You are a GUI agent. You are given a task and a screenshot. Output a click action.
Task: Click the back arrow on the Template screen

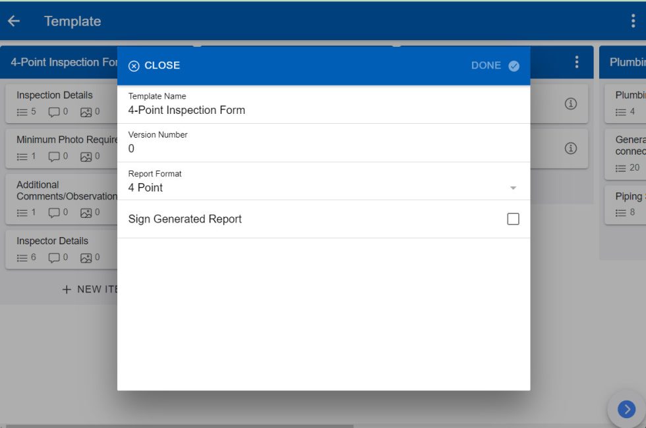[13, 20]
